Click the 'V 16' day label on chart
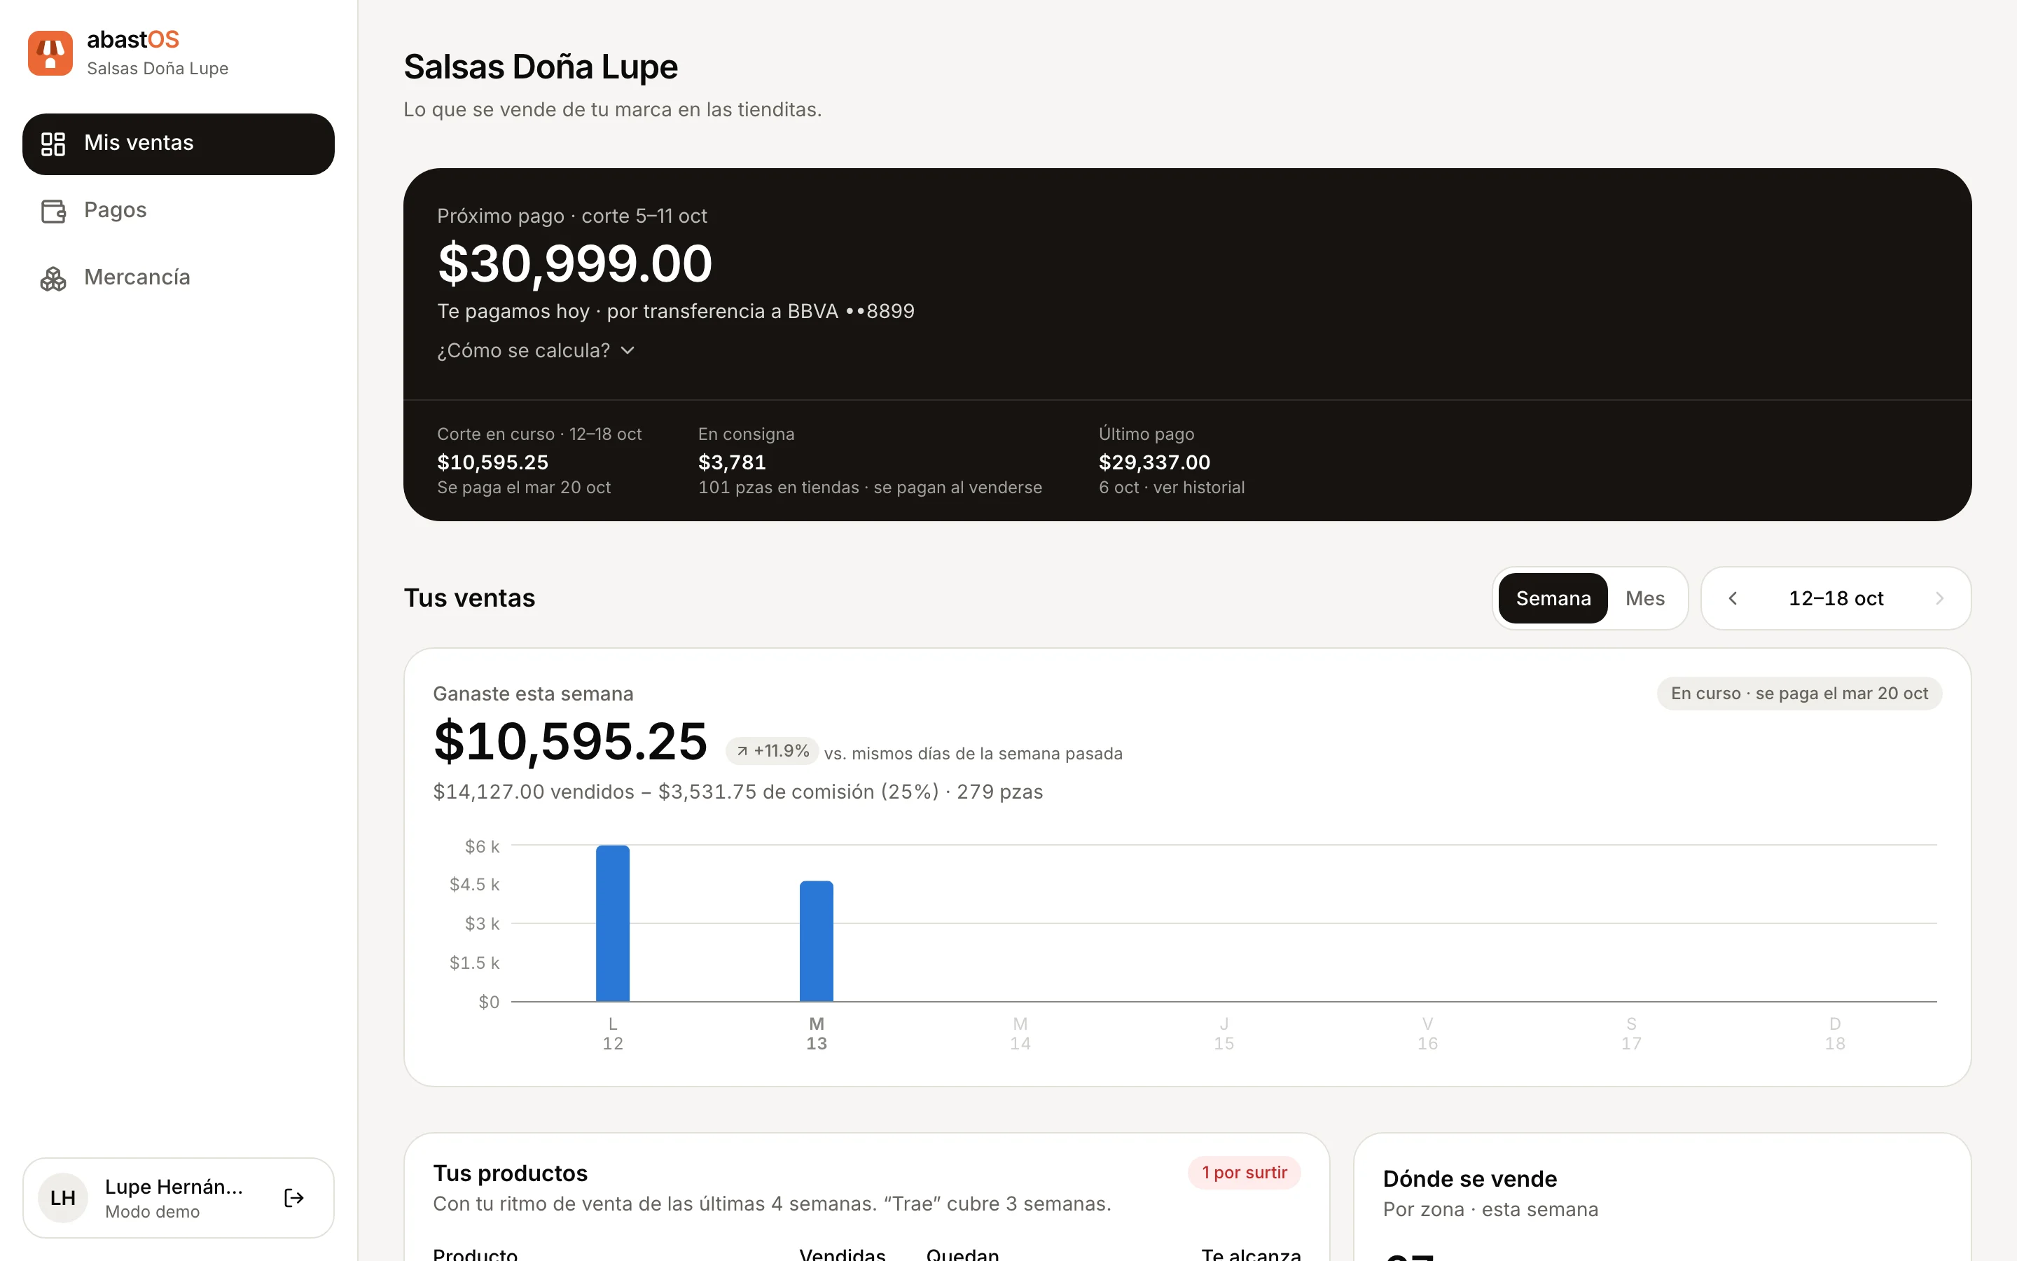The height and width of the screenshot is (1261, 2017). pos(1427,1033)
